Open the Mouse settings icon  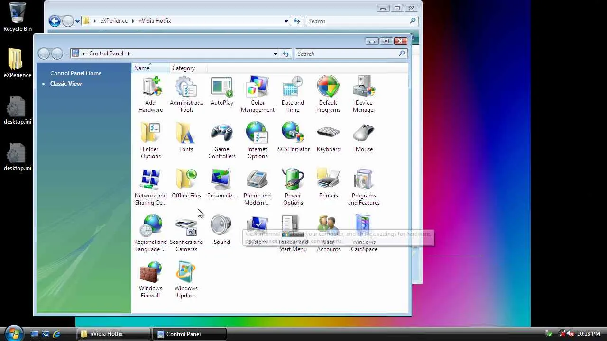click(x=364, y=138)
